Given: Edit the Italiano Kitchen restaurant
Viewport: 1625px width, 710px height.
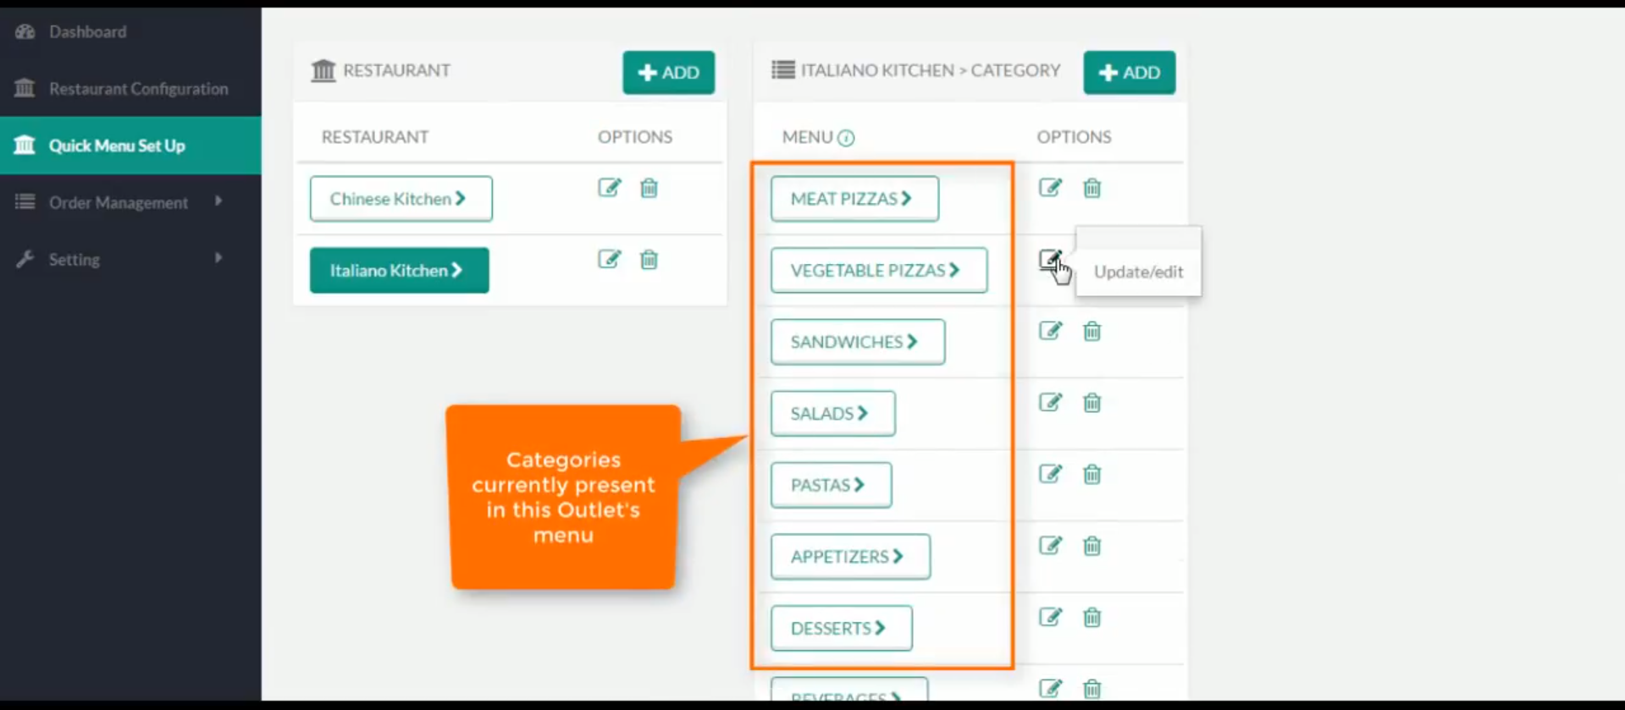Looking at the screenshot, I should pos(610,259).
